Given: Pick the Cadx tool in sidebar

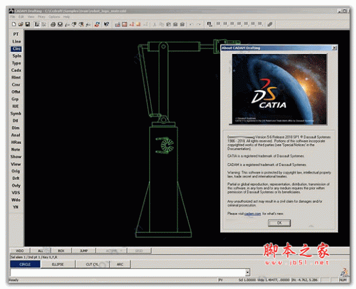Looking at the screenshot, I should (16, 70).
